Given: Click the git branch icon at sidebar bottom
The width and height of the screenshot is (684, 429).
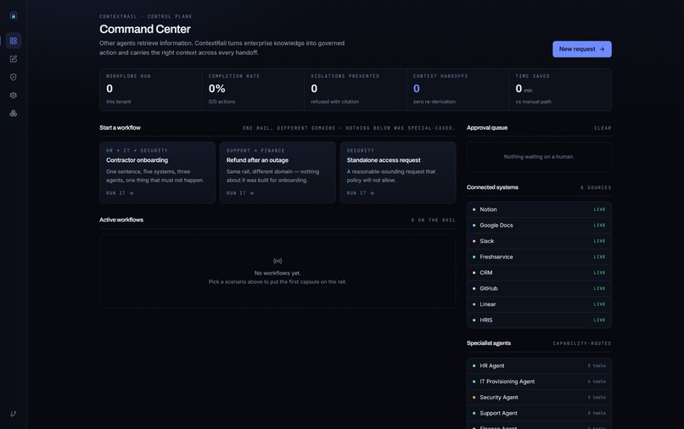Looking at the screenshot, I should [x=14, y=414].
